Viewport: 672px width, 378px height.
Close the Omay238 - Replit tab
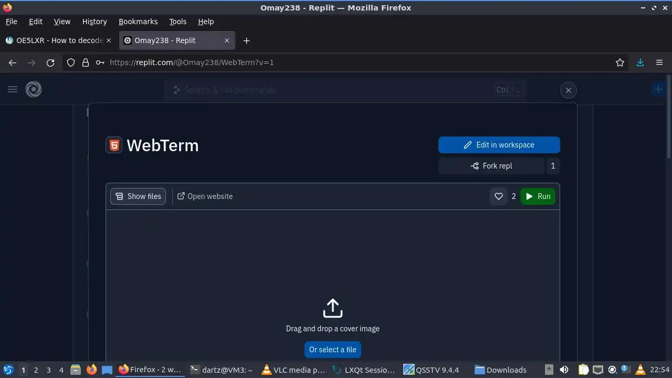(227, 40)
